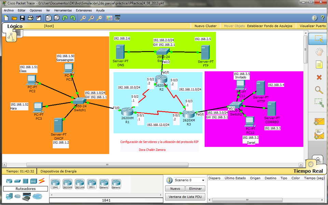Choose the magnifier Inspect tool
Viewport: 328px width, 205px height.
[319, 90]
